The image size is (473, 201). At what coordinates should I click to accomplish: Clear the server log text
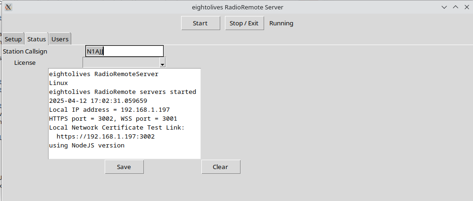click(221, 167)
